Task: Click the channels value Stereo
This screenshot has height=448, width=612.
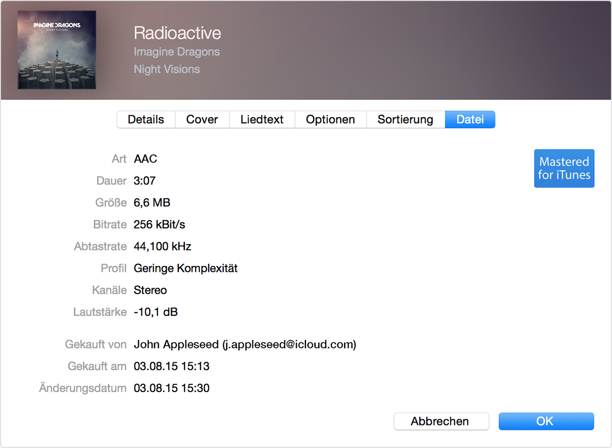Action: click(150, 291)
